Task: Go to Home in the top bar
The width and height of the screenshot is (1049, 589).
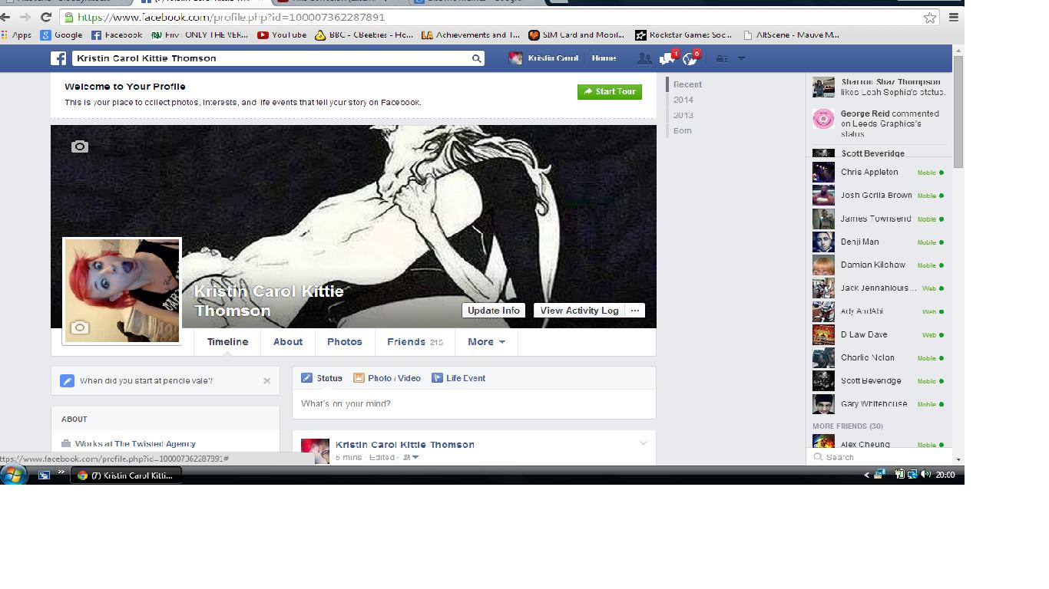Action: click(x=604, y=58)
